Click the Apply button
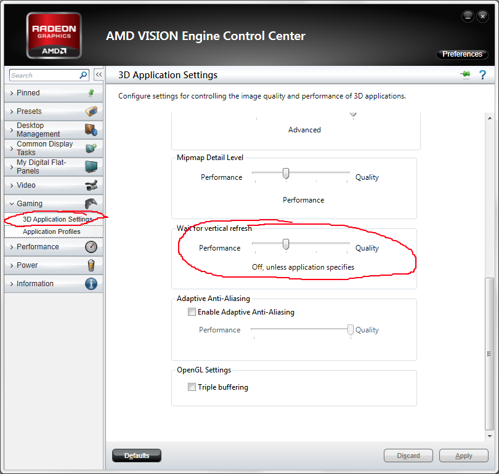The height and width of the screenshot is (474, 499). [464, 456]
